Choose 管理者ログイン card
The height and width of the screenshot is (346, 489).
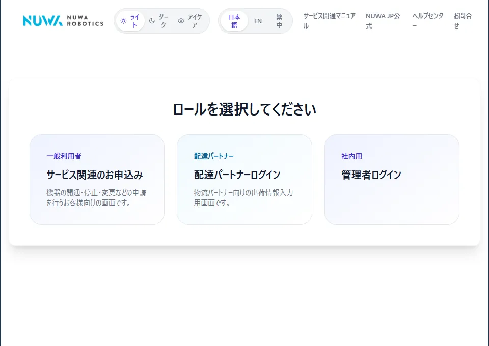(x=392, y=180)
